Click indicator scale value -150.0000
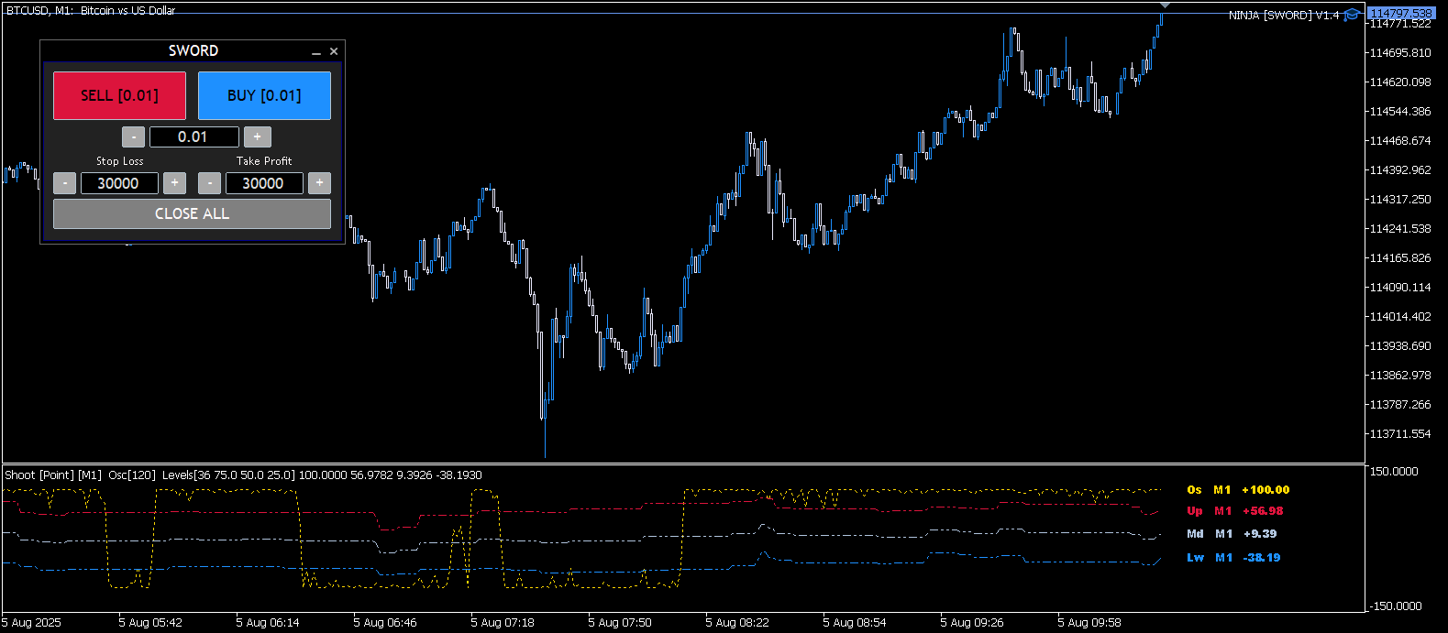 tap(1395, 606)
